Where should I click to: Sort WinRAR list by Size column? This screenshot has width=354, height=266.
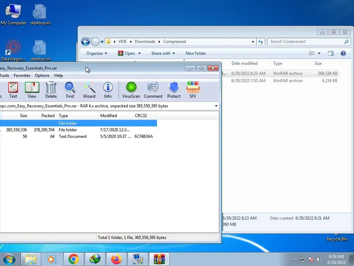click(15, 116)
